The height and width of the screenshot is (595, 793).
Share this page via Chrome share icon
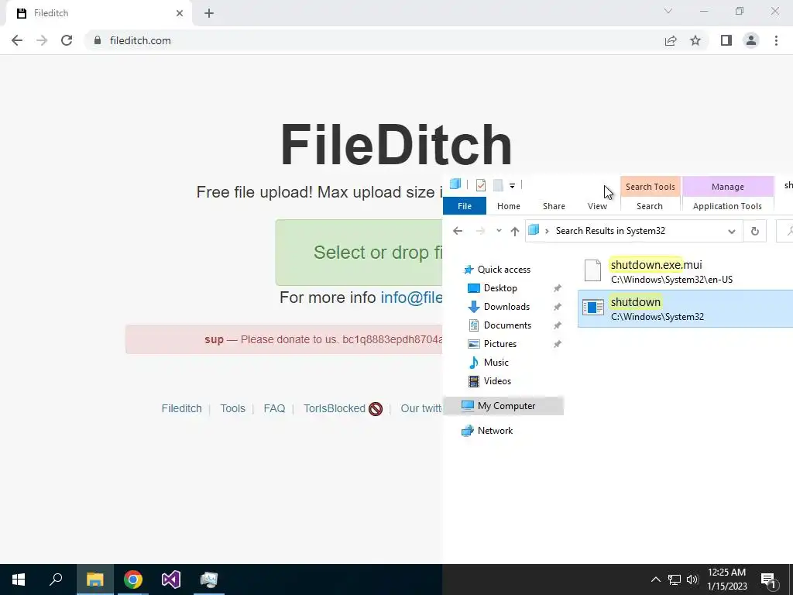671,40
